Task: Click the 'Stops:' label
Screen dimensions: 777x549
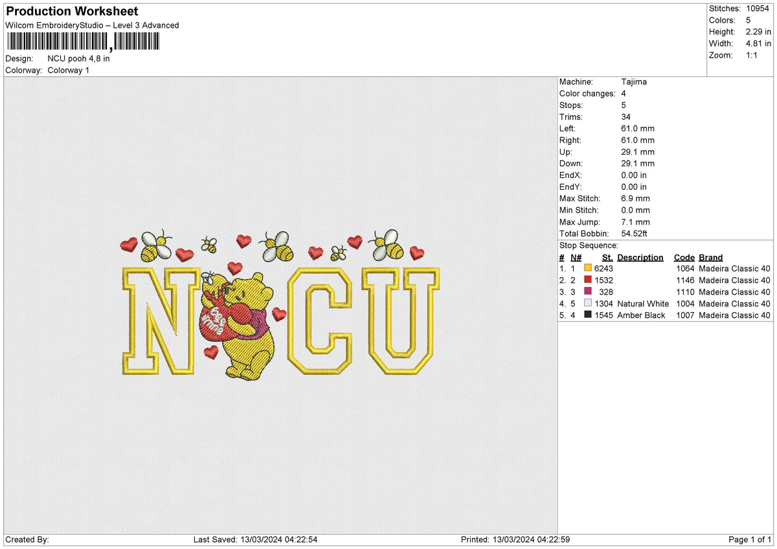Action: (571, 105)
